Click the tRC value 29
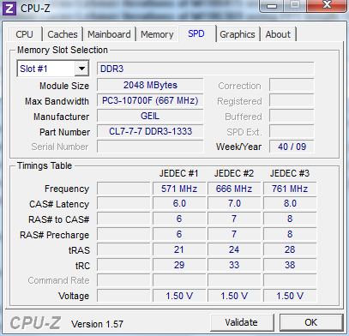349x336 pixels. point(179,265)
